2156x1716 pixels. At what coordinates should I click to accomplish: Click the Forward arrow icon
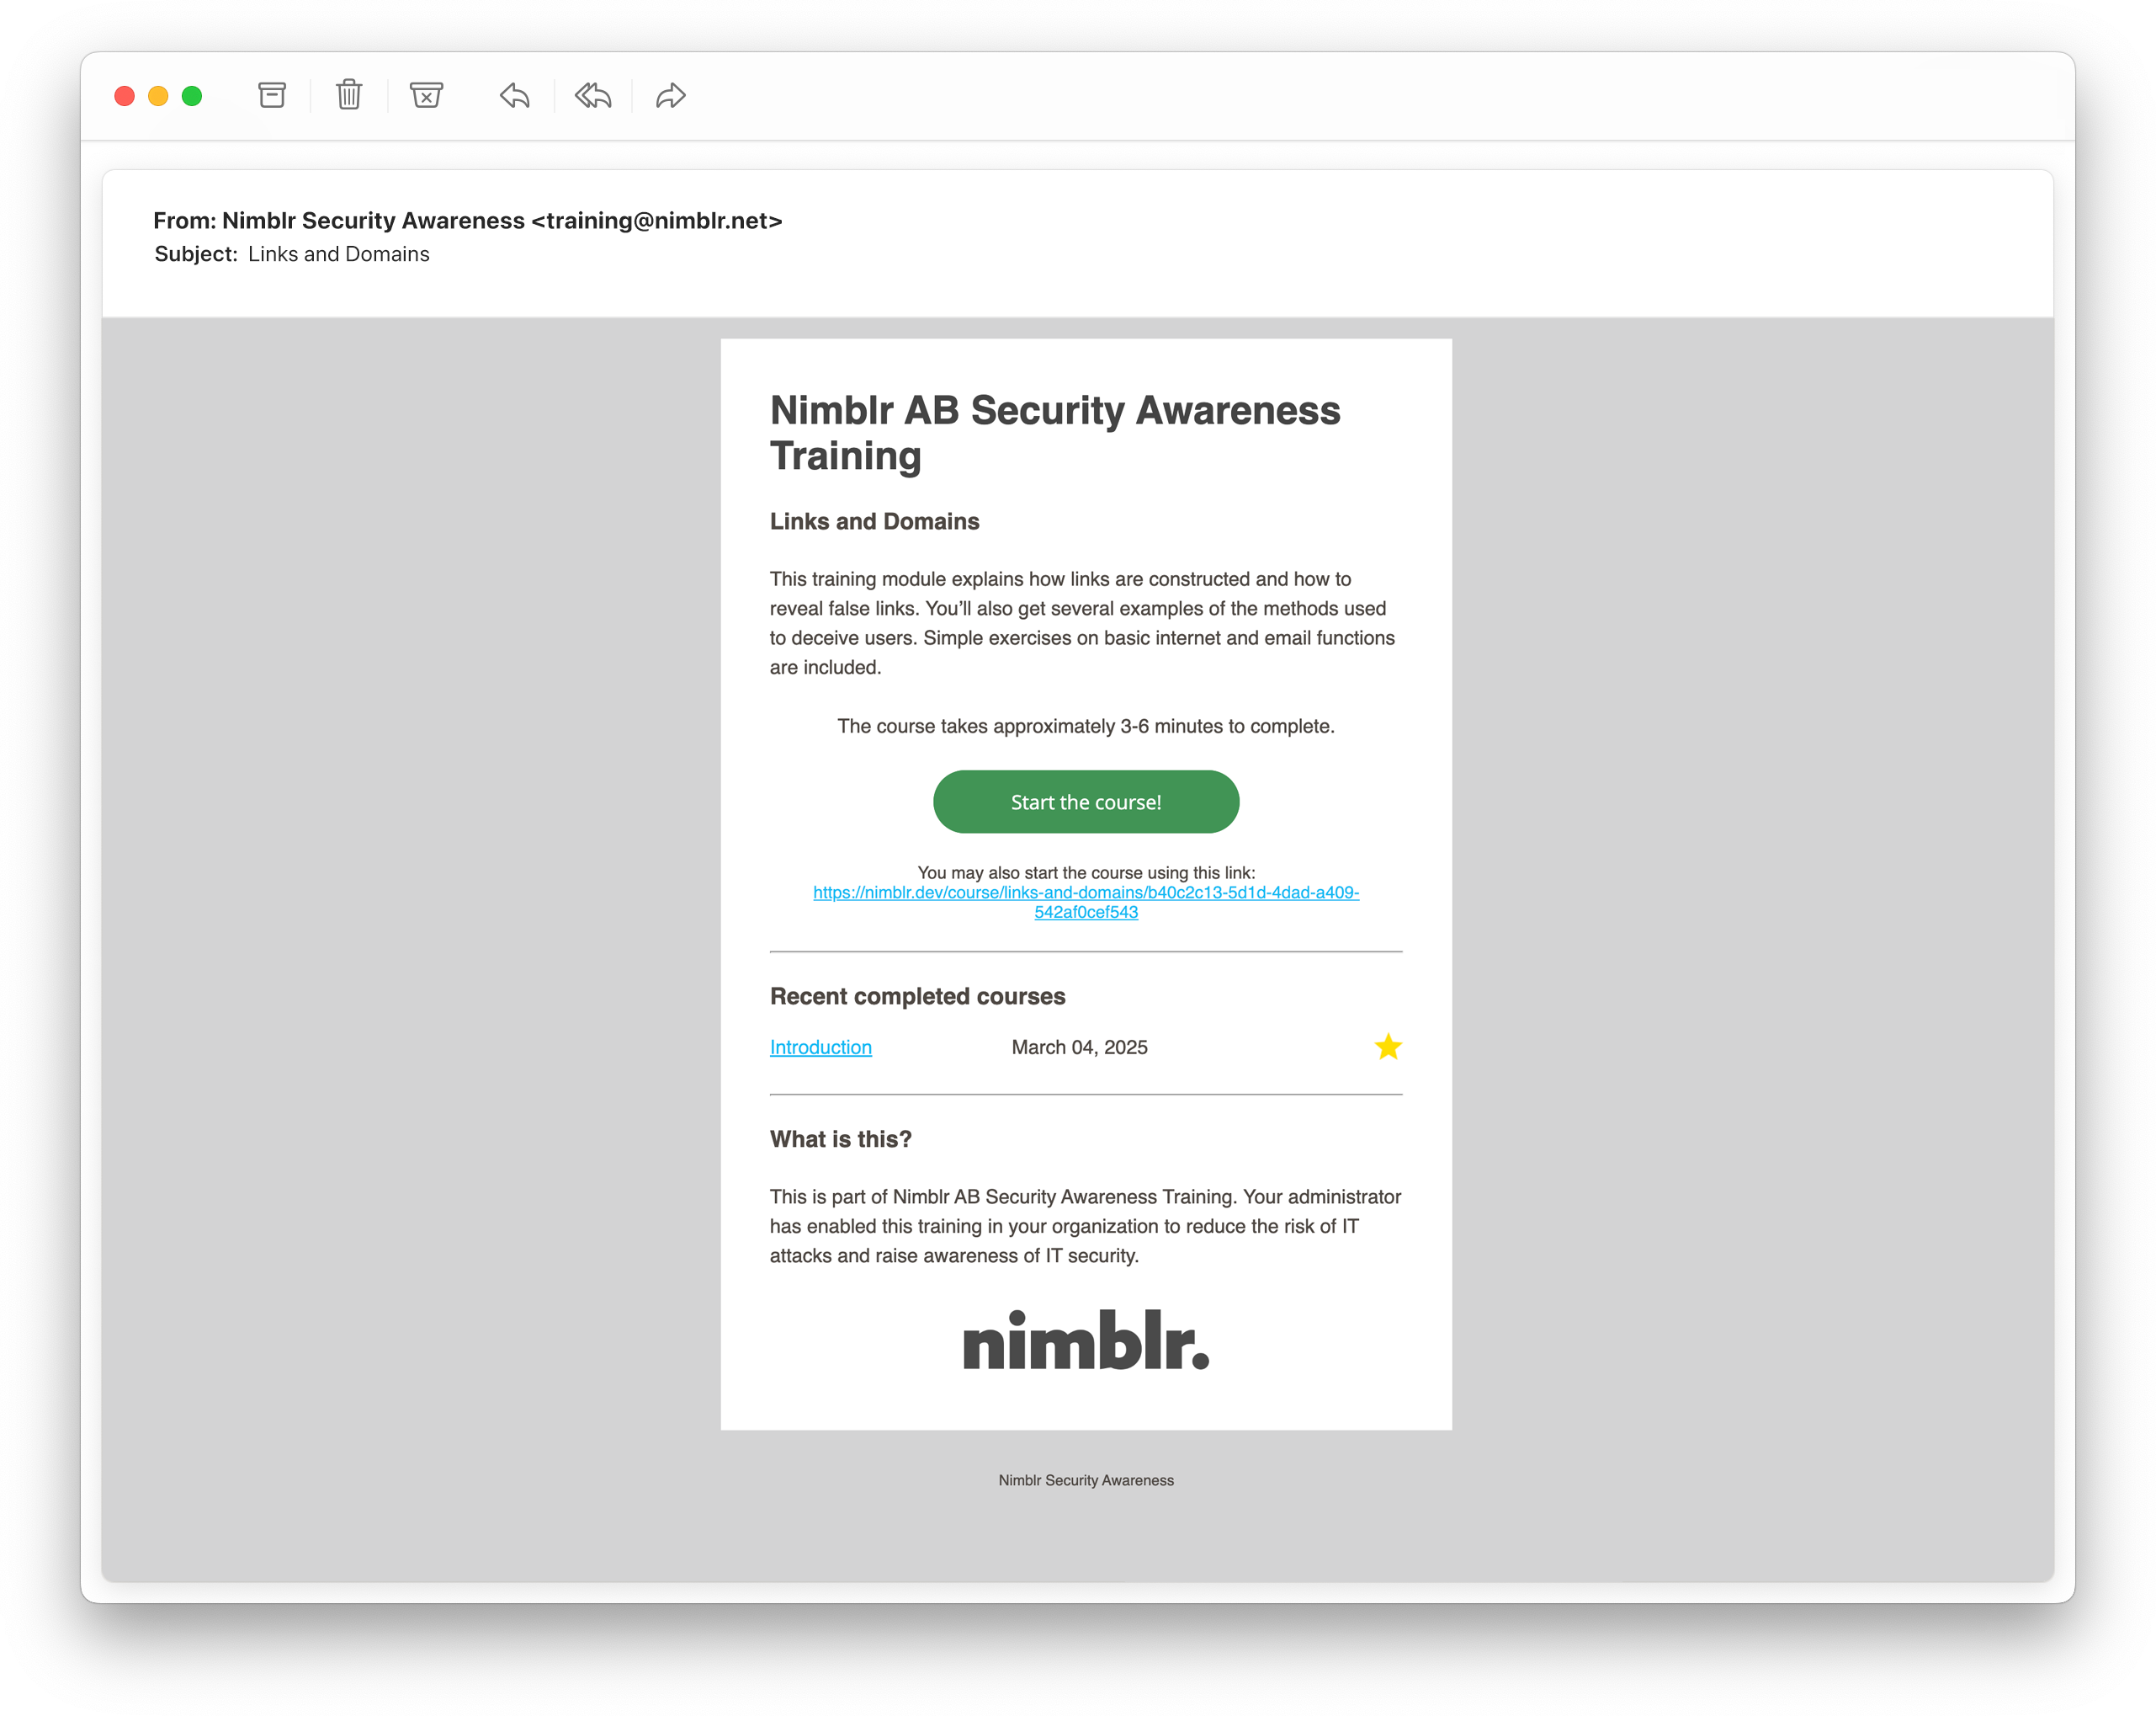point(670,96)
